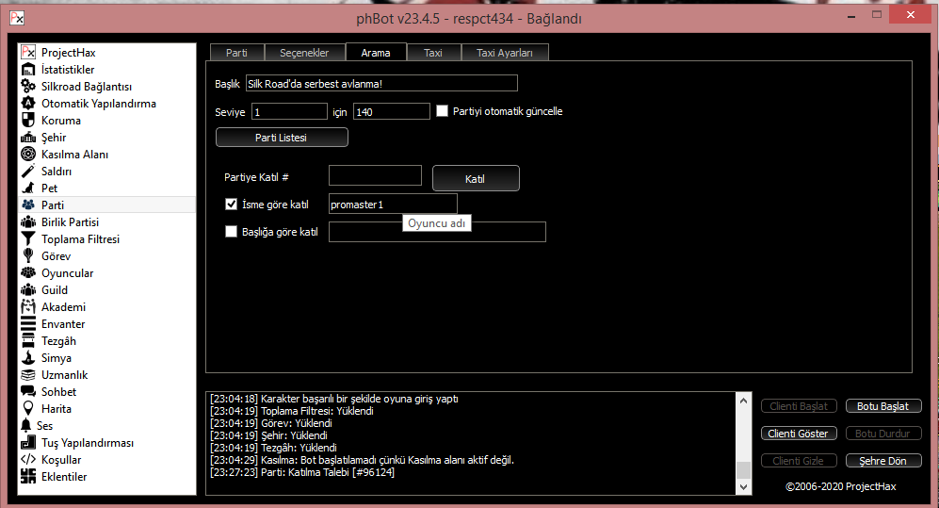Open the İstatistikler section icon
The height and width of the screenshot is (508, 939).
[28, 70]
